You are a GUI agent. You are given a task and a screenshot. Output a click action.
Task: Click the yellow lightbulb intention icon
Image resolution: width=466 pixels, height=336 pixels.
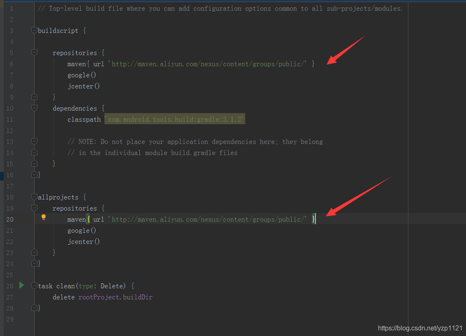[x=44, y=217]
